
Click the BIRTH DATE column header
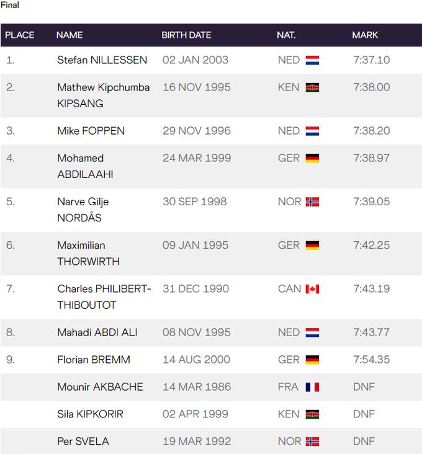tap(186, 35)
